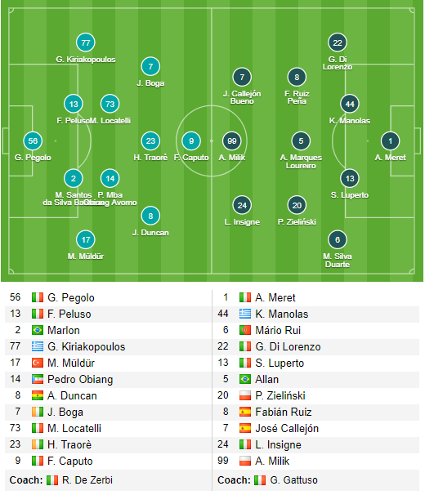Click the Turkish flag beside M. Müldür
The image size is (425, 495).
coord(38,363)
